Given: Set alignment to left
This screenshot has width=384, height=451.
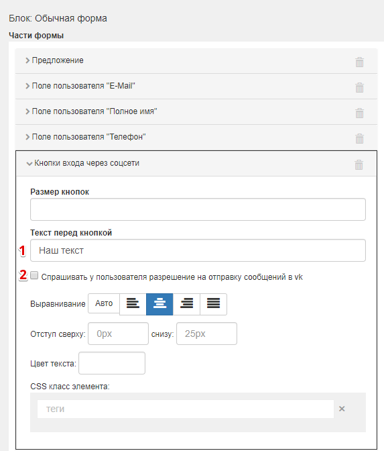Looking at the screenshot, I should (x=133, y=304).
